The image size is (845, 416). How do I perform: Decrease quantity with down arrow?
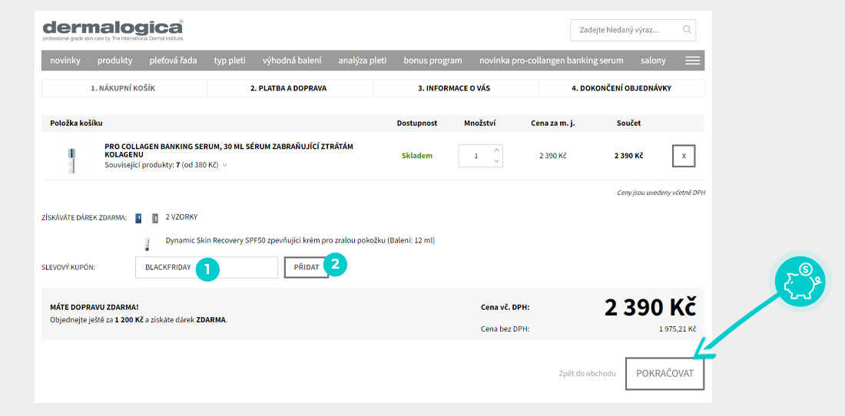(496, 161)
